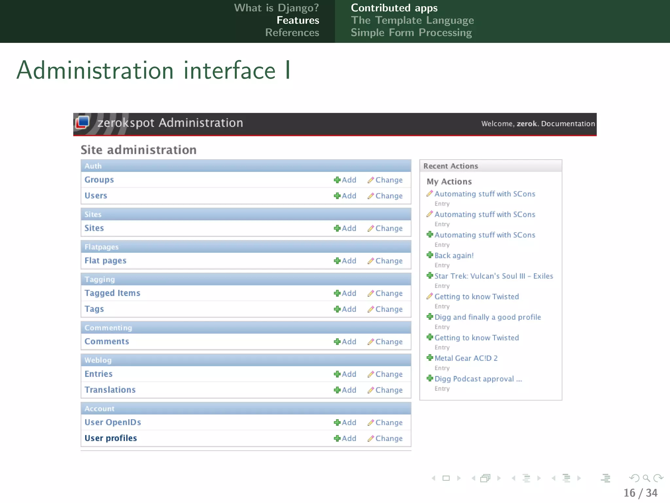Image resolution: width=670 pixels, height=503 pixels.
Task: Click the zerokspot logo icon
Action: coord(82,122)
